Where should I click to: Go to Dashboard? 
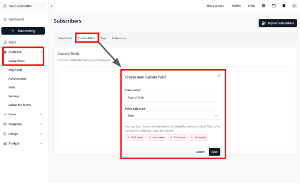point(16,19)
